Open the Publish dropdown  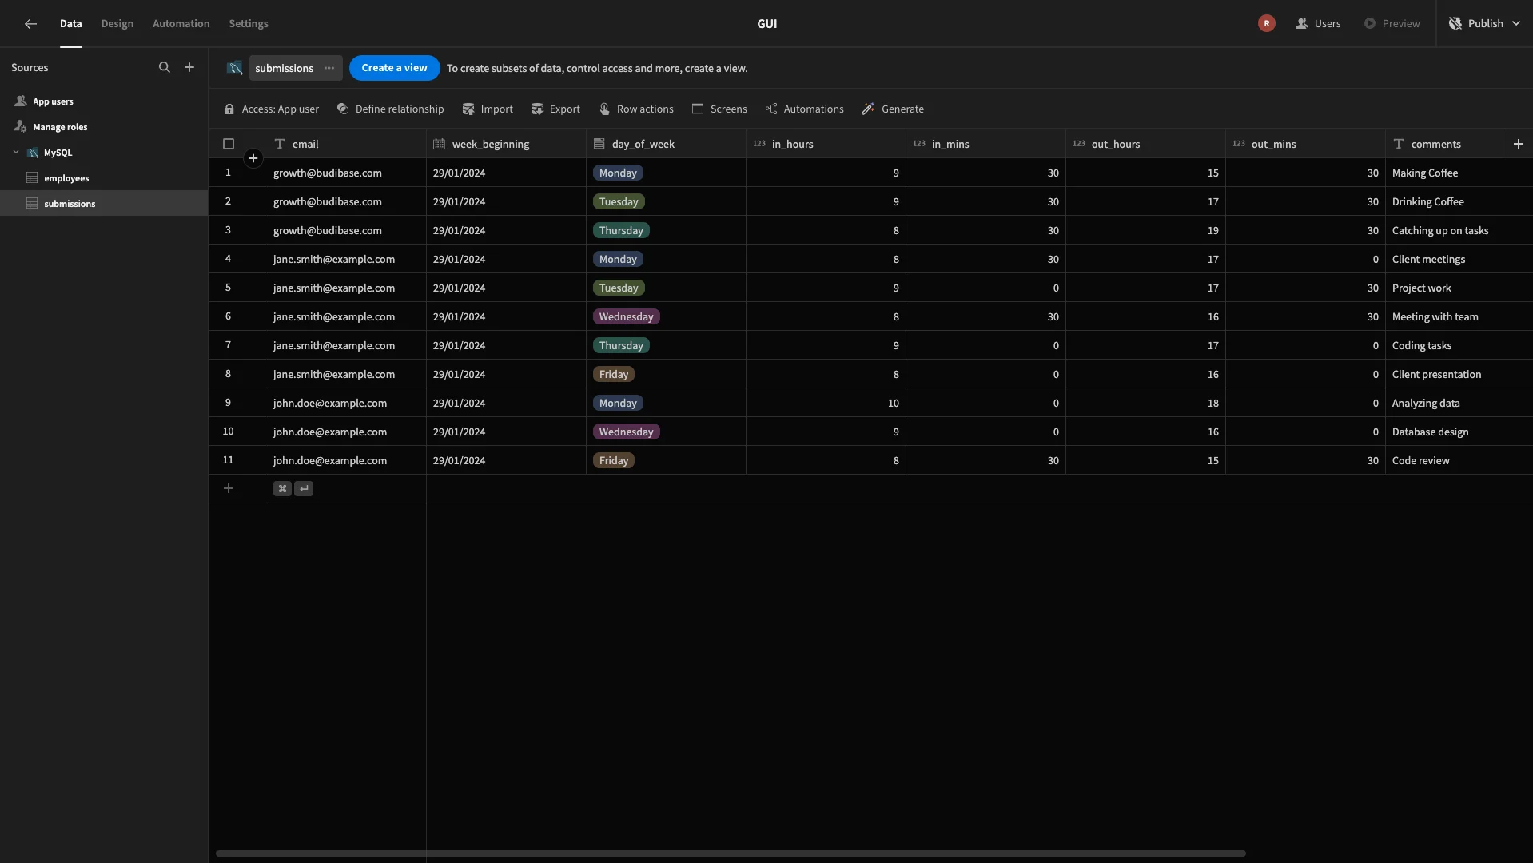pos(1484,23)
